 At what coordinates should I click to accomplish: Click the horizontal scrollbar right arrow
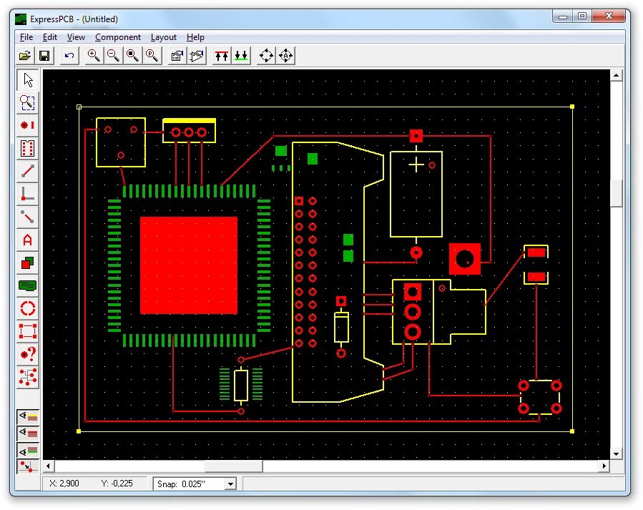(x=604, y=466)
